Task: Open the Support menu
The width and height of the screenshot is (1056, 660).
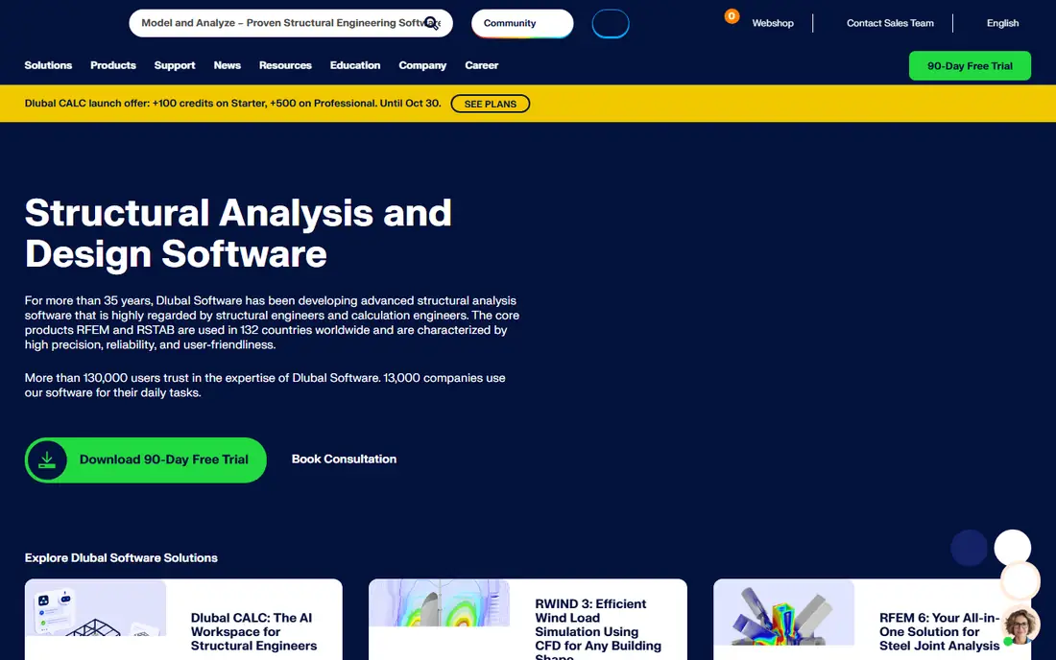Action: click(x=175, y=65)
